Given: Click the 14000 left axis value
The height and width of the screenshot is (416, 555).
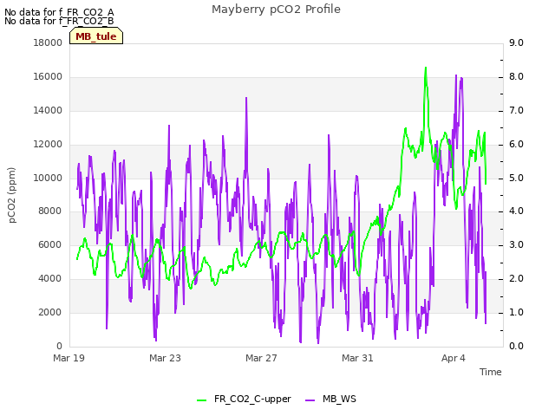Looking at the screenshot, I should tap(48, 110).
